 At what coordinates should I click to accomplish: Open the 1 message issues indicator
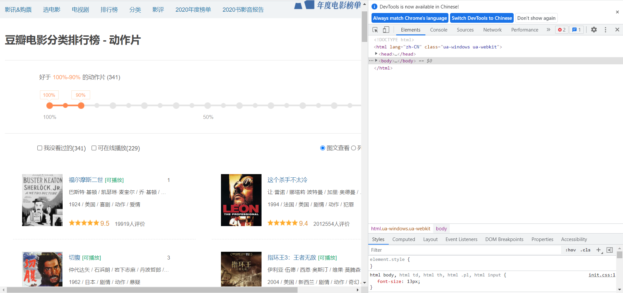577,30
